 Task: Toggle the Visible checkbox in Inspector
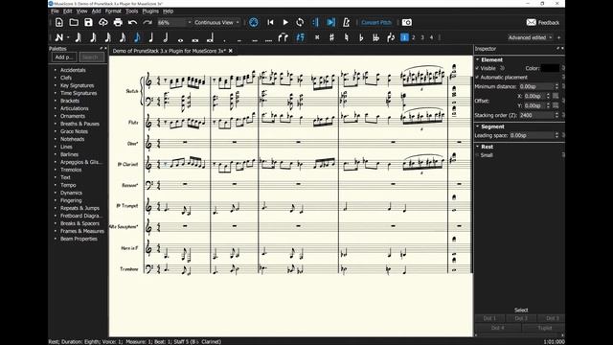pyautogui.click(x=477, y=68)
